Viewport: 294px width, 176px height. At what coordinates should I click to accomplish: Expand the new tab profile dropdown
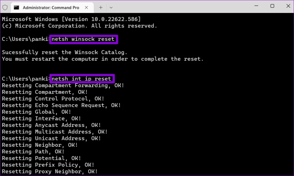coord(111,7)
